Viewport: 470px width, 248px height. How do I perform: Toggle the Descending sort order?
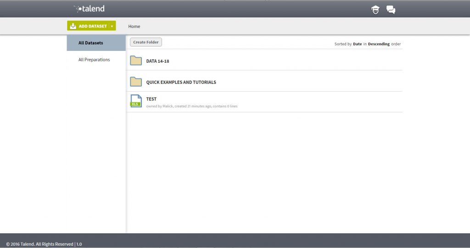[379, 44]
